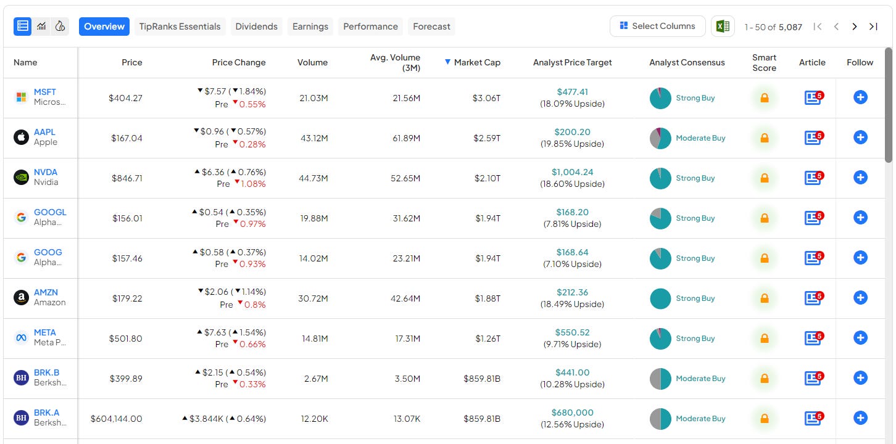Click META market cap $1.26T
Screen dimensions: 896x444
[x=487, y=339]
